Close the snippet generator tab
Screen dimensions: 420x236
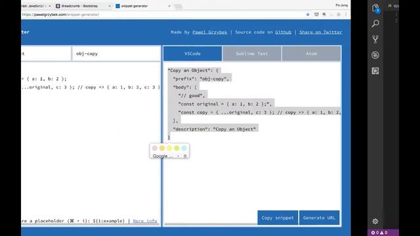[x=169, y=6]
